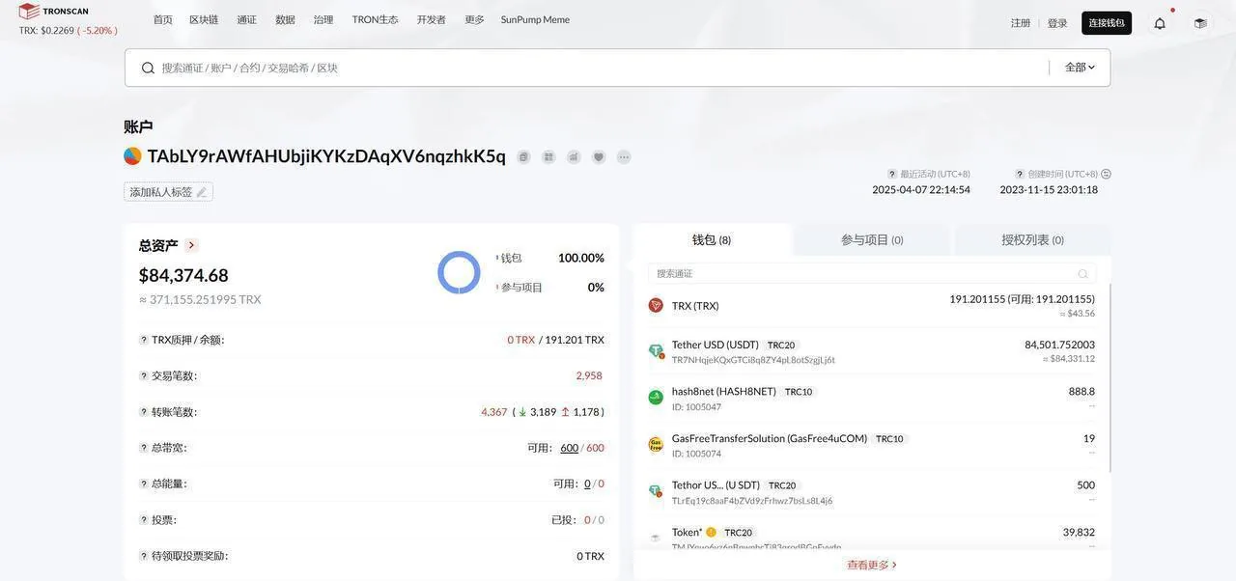Click the 1,178 outgoing transfers count
The width and height of the screenshot is (1236, 581).
(x=586, y=412)
